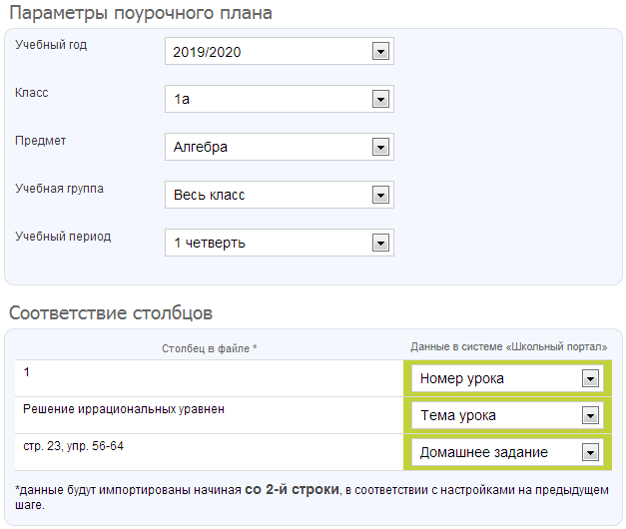Click the Учебный год field label
The width and height of the screenshot is (626, 529).
pos(52,45)
